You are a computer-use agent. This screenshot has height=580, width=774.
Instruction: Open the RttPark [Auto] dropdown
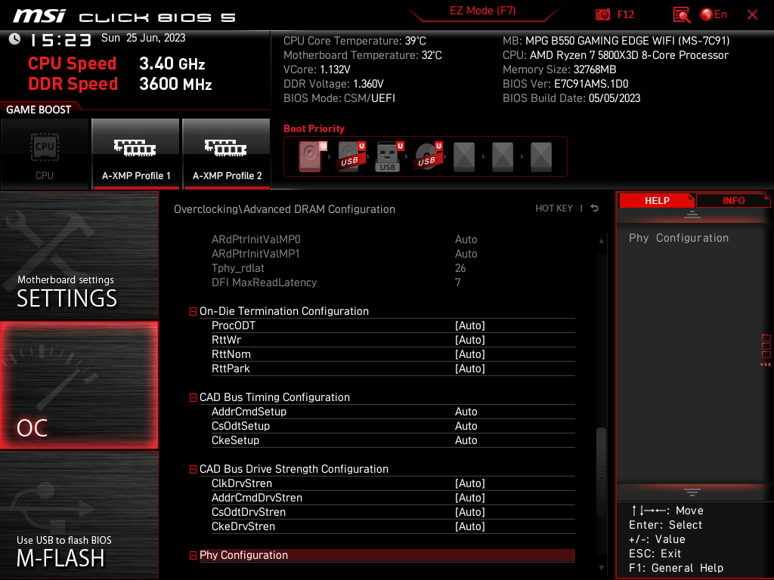[x=470, y=369]
